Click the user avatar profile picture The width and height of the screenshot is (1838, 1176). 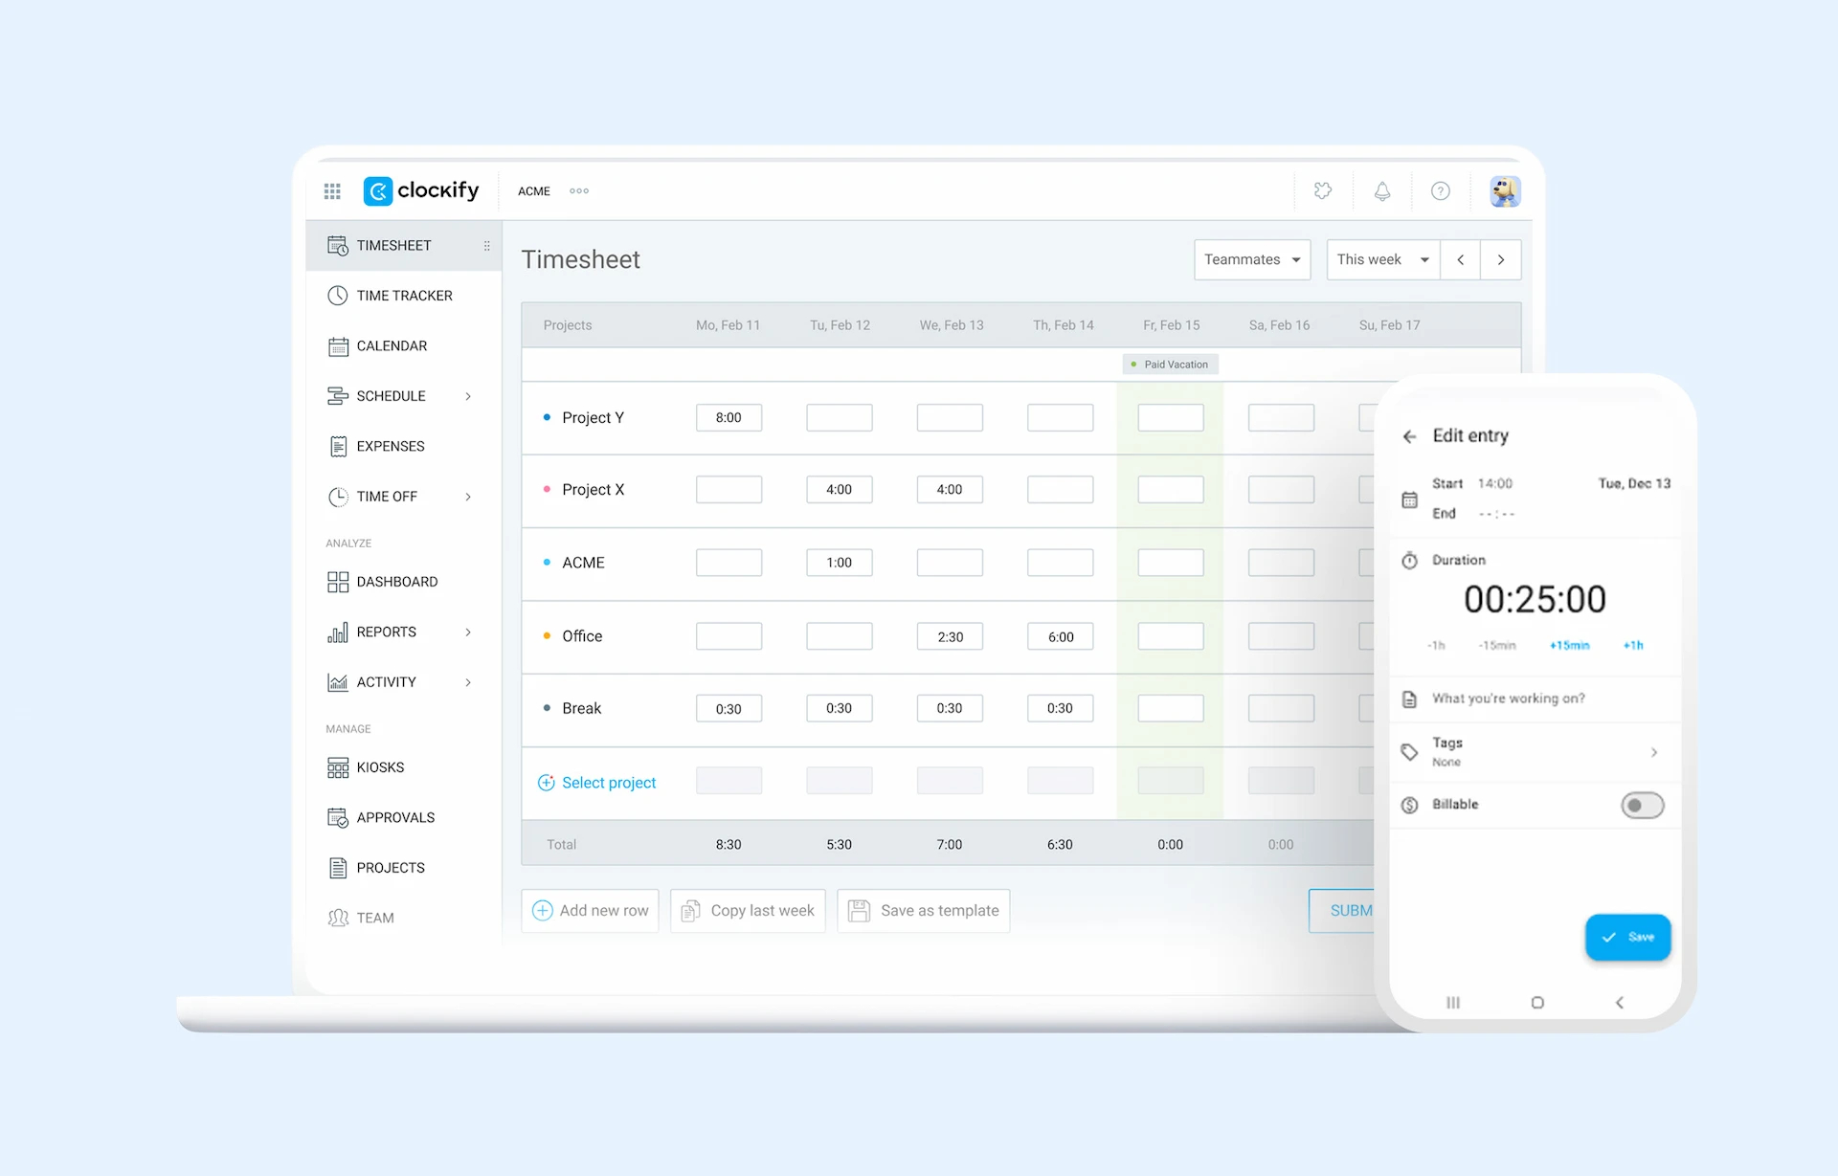coord(1504,191)
